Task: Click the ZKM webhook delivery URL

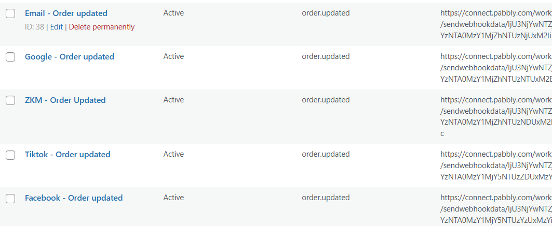Action: tap(495, 111)
